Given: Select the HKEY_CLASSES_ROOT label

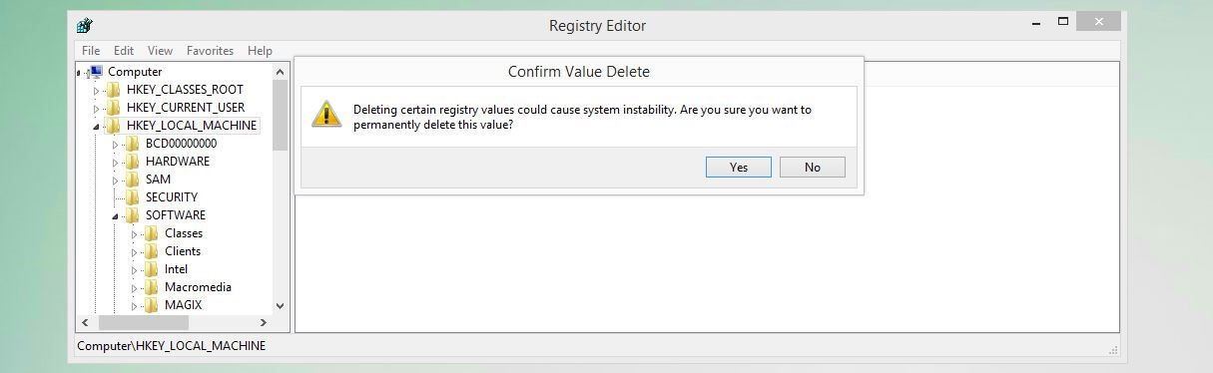Looking at the screenshot, I should pos(185,90).
